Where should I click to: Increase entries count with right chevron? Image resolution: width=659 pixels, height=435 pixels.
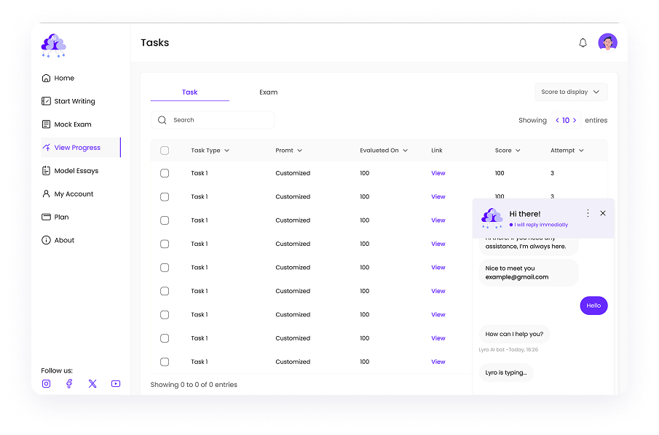(575, 121)
